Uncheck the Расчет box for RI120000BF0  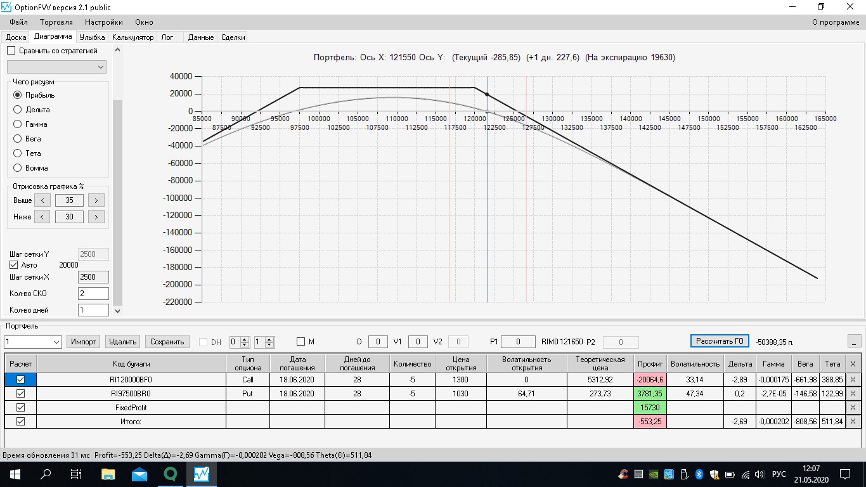pos(20,380)
